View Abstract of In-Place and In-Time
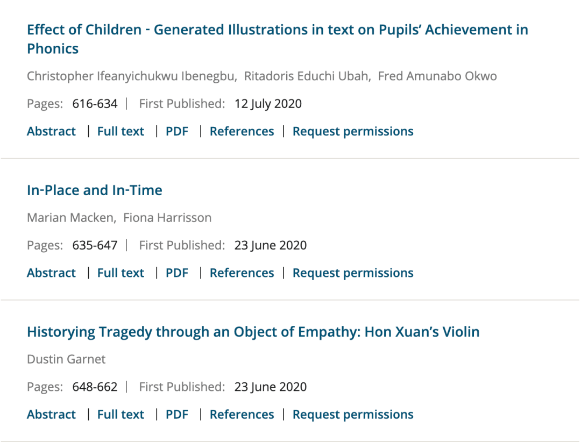The image size is (581, 442). (x=51, y=273)
